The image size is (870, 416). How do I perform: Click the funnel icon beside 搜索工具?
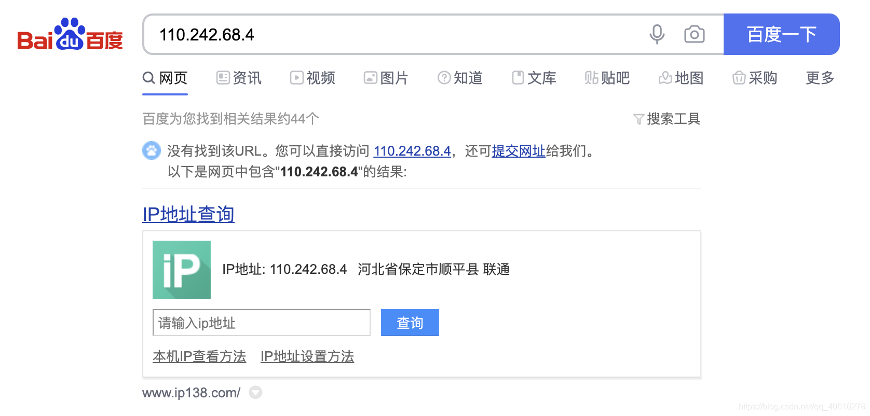click(x=638, y=119)
